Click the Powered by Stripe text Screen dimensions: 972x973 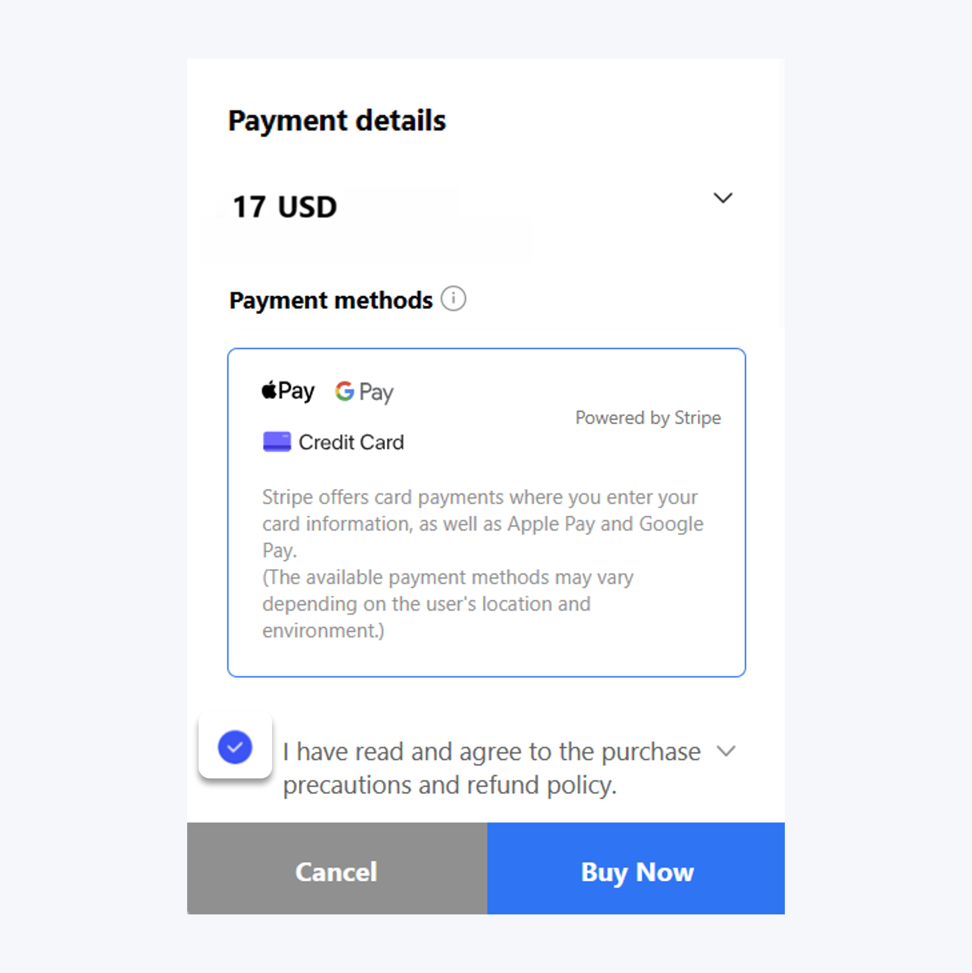[648, 418]
